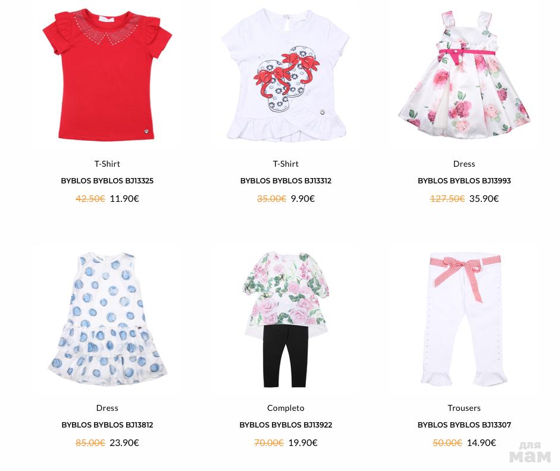Select the Trousers category label
This screenshot has width=560, height=471.
(x=464, y=408)
